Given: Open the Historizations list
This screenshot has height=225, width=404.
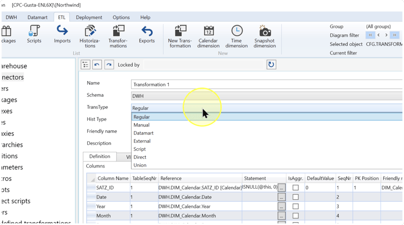Looking at the screenshot, I should point(90,36).
